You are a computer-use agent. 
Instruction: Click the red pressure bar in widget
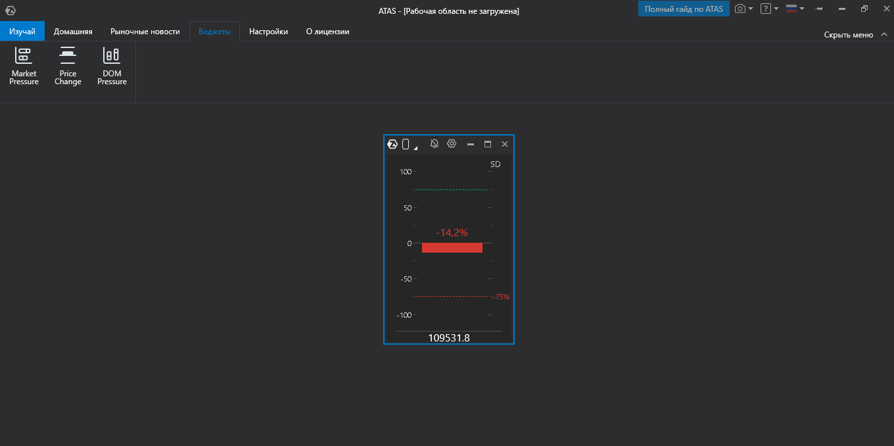[452, 247]
